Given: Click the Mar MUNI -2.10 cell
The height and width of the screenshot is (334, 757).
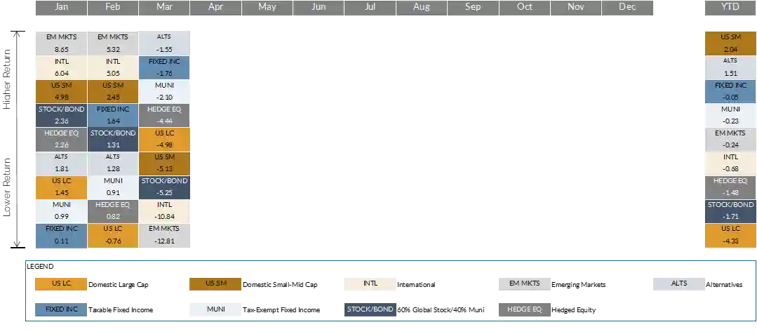Looking at the screenshot, I should pyautogui.click(x=165, y=92).
